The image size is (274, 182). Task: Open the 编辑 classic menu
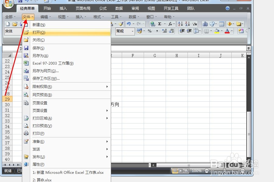(x=46, y=17)
